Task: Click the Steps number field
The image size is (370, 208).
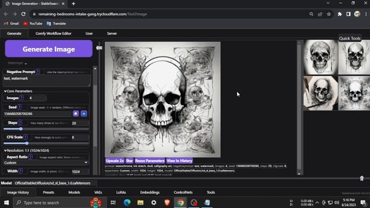Action: [80, 123]
